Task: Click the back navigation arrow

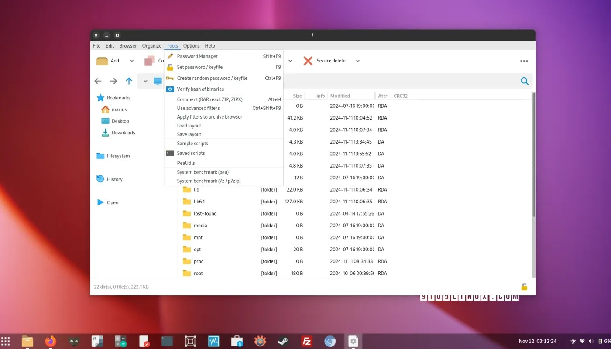Action: pyautogui.click(x=98, y=81)
